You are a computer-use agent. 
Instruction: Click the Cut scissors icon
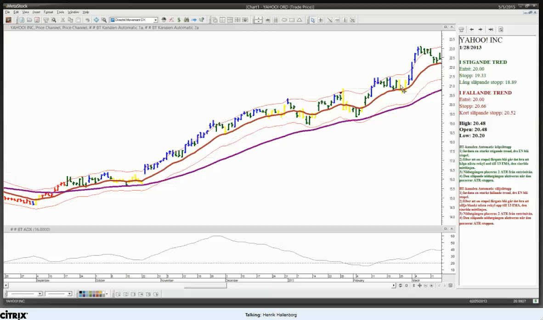click(x=62, y=20)
